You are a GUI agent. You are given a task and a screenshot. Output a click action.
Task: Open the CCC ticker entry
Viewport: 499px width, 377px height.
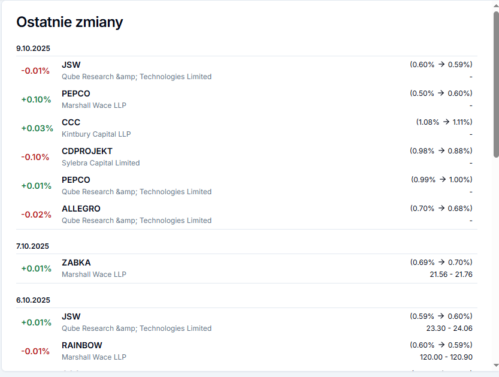click(x=71, y=122)
